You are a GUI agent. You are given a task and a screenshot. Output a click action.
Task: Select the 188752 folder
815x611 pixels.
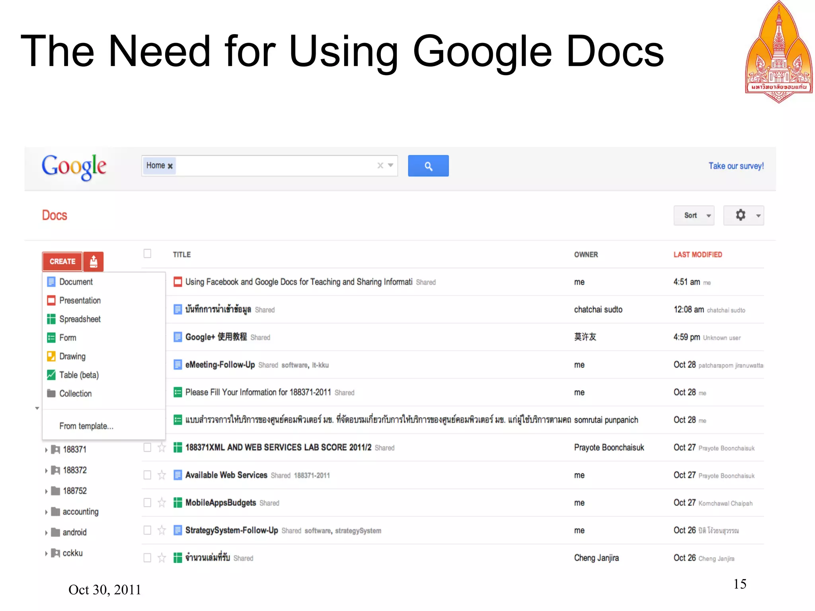click(x=74, y=491)
